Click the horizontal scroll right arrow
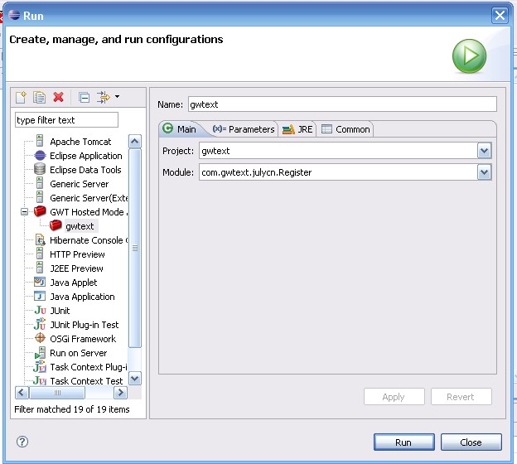The height and width of the screenshot is (464, 517). point(120,393)
